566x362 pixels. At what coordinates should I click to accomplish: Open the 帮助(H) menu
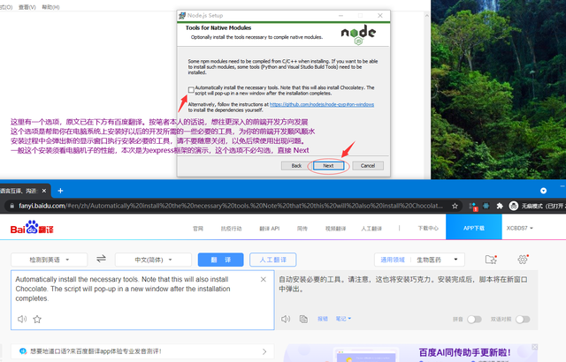(x=50, y=7)
